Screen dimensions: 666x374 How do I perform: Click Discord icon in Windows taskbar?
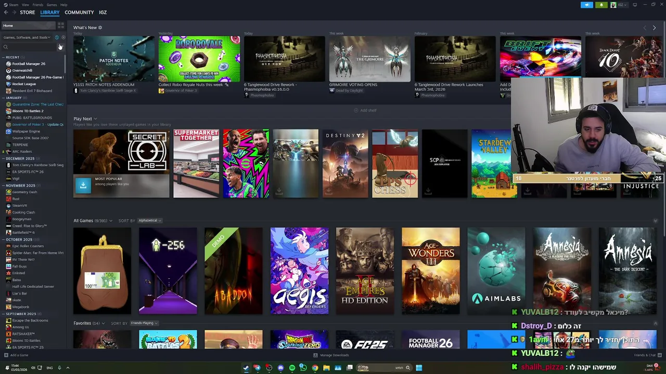[280, 368]
